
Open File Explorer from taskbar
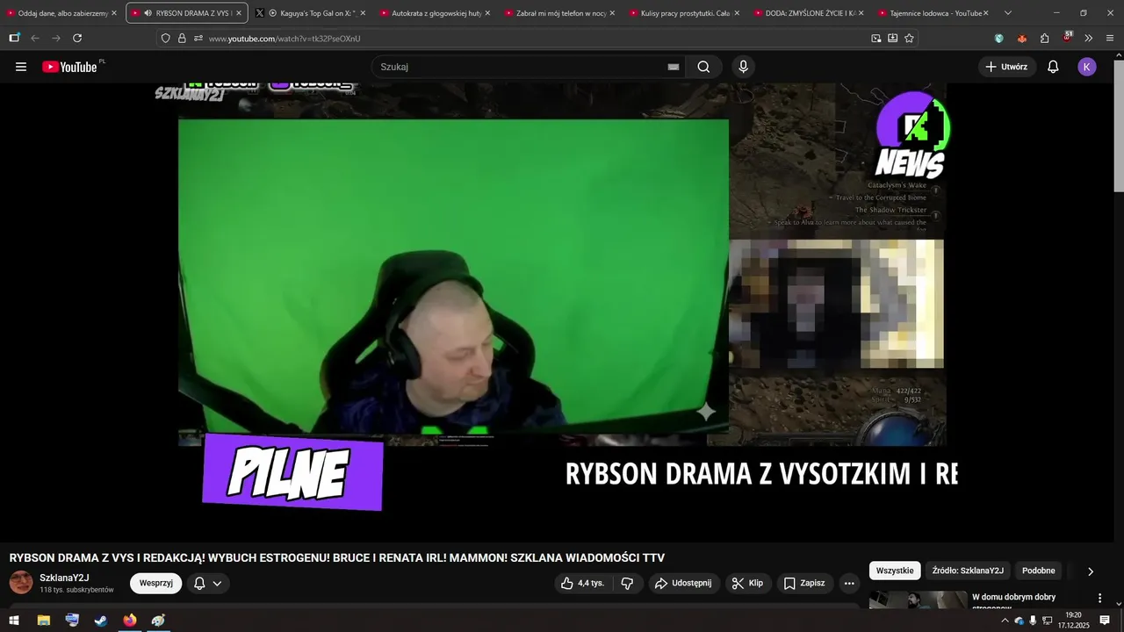(43, 621)
